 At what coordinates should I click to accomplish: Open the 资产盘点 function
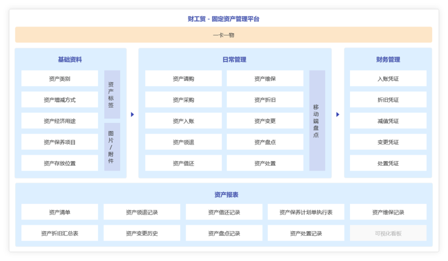click(264, 141)
